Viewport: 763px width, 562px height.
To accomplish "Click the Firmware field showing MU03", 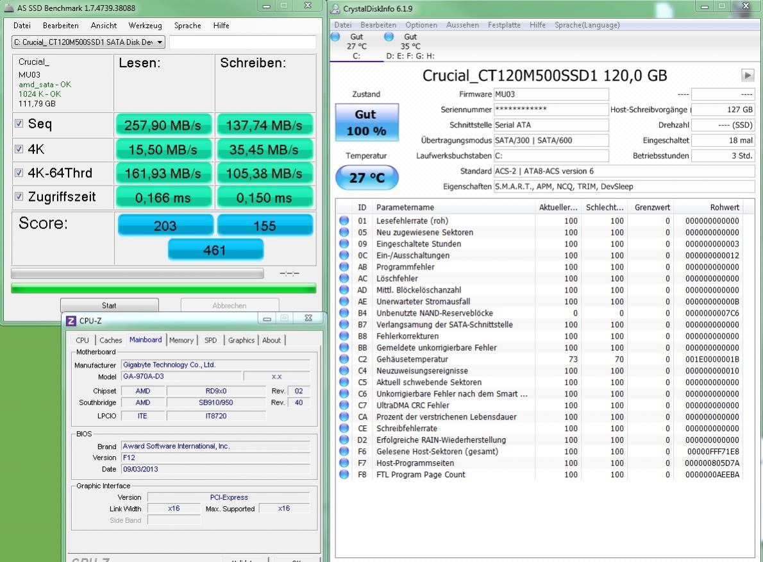I will coord(550,94).
